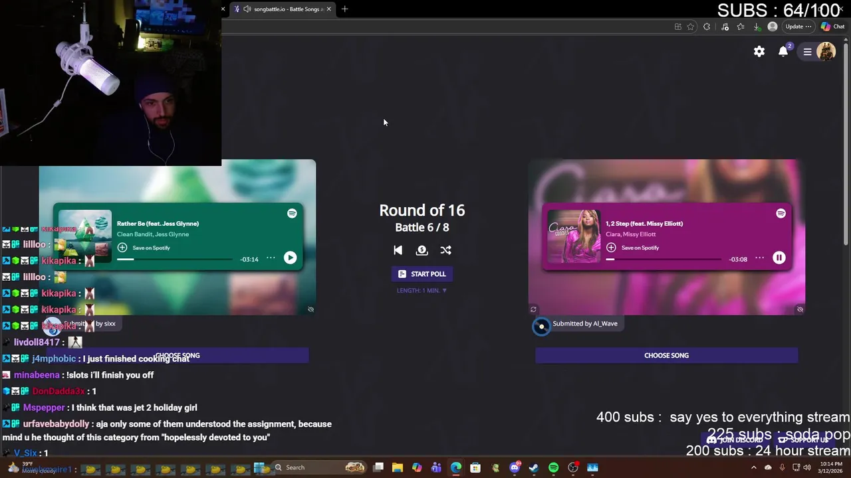Mute audio on the songbattle.io tab
Screen dimensions: 851x478
pyautogui.click(x=247, y=9)
